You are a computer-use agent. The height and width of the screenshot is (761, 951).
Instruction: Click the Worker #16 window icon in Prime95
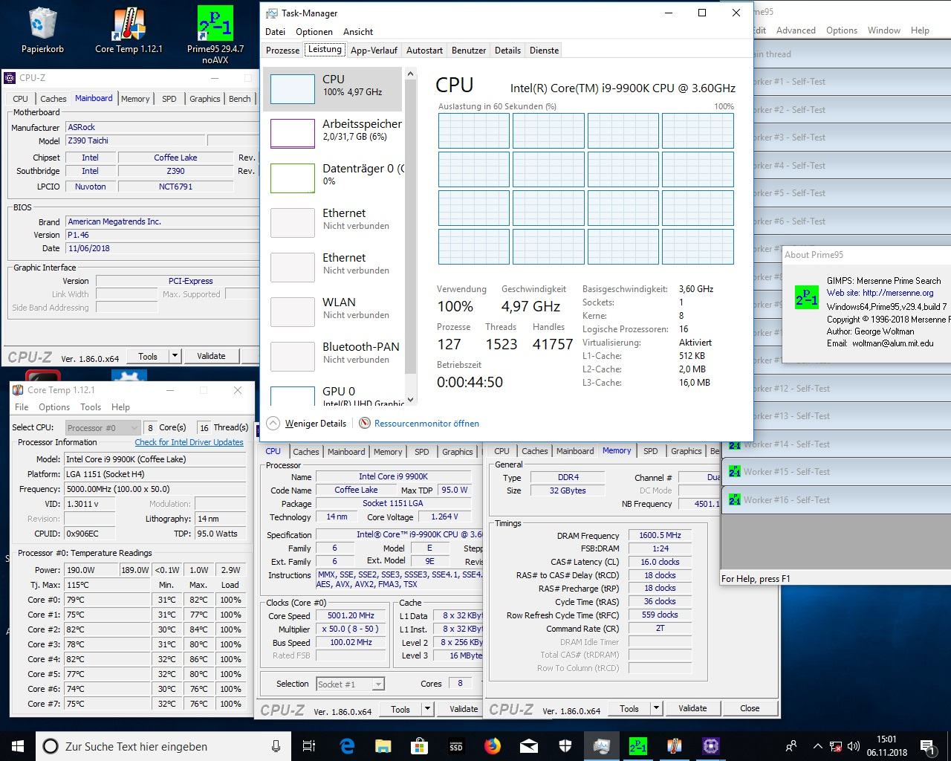(x=734, y=500)
